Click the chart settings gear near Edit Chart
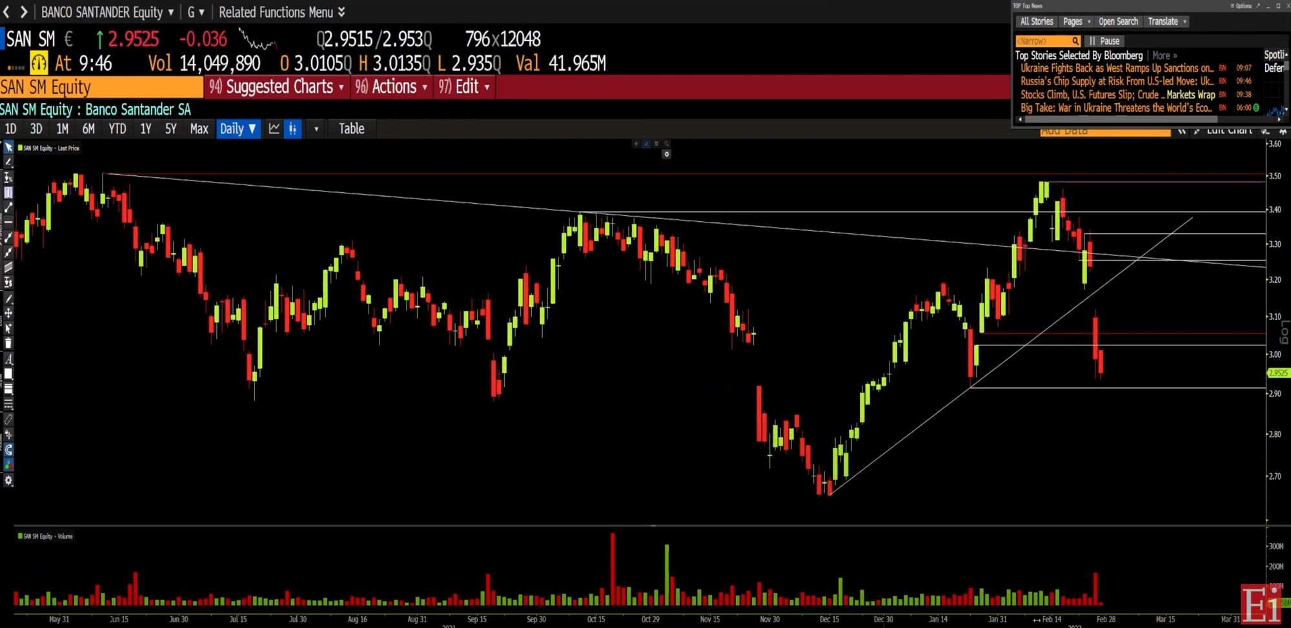 [x=1283, y=131]
